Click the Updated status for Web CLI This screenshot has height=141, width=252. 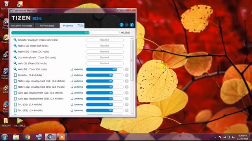pyautogui.click(x=105, y=63)
